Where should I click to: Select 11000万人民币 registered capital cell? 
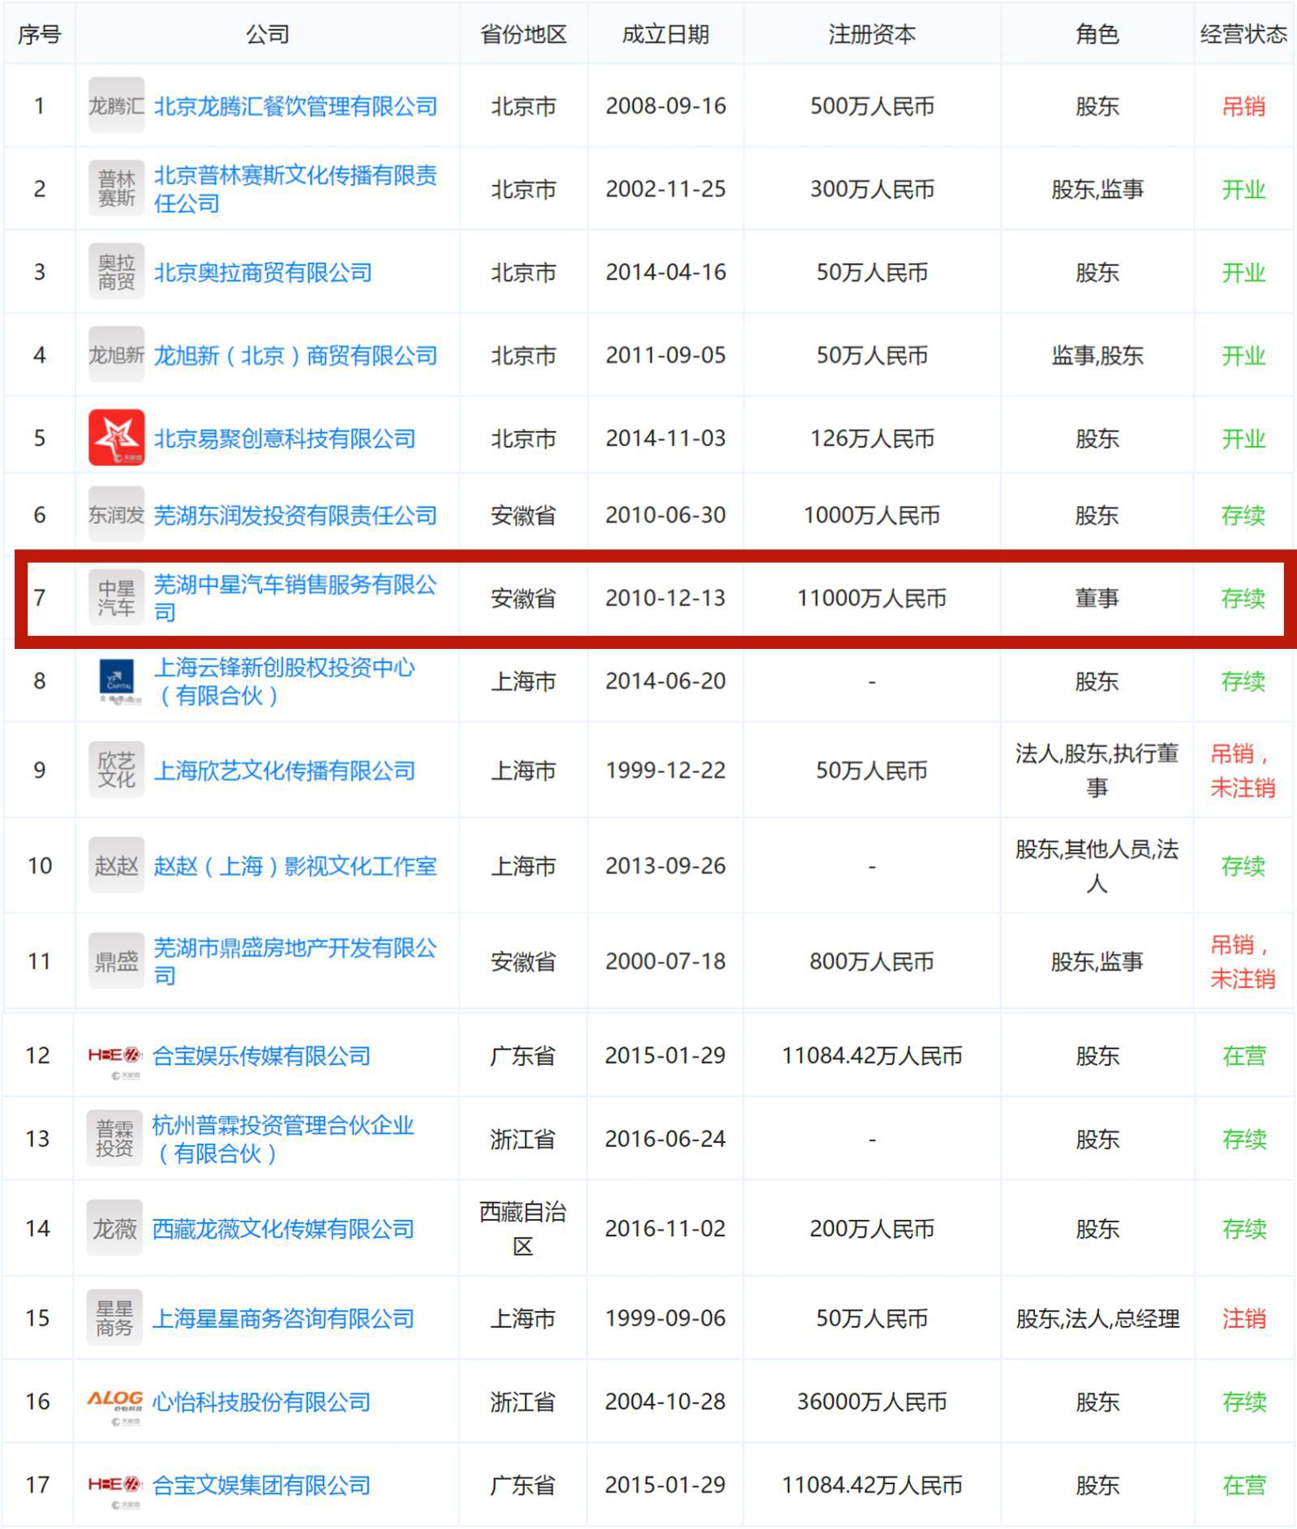point(872,598)
